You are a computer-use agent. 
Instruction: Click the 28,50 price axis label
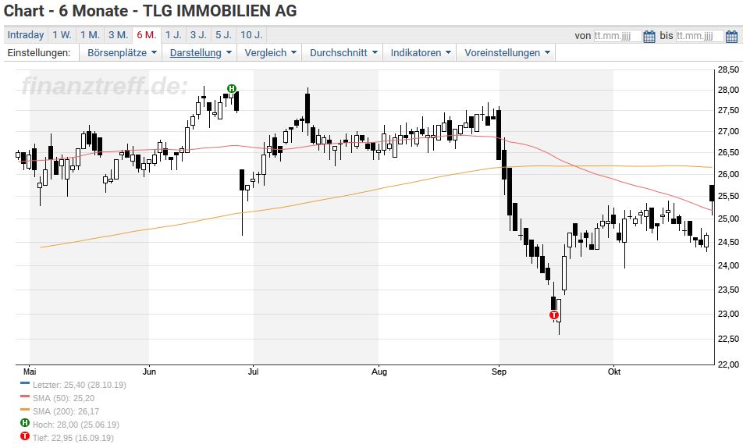[728, 69]
